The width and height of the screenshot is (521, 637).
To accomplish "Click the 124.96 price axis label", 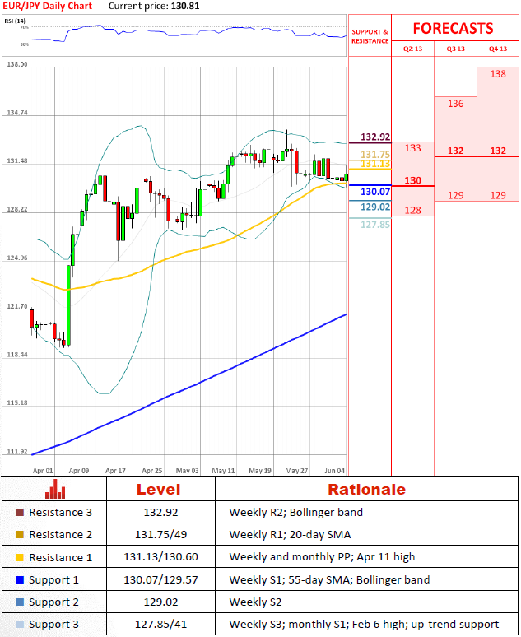I will click(17, 258).
